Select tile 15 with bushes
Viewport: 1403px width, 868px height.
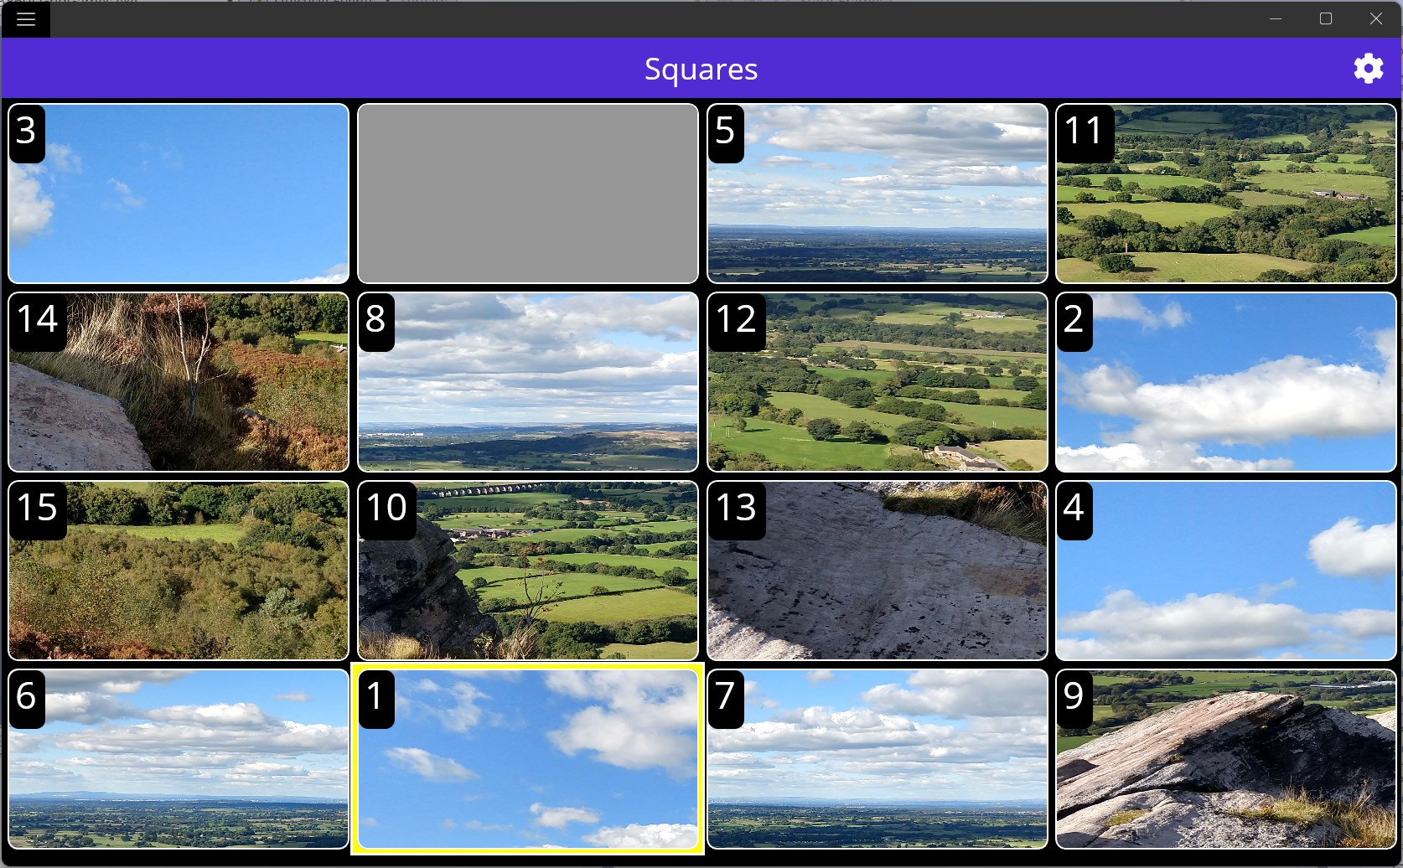tap(179, 571)
